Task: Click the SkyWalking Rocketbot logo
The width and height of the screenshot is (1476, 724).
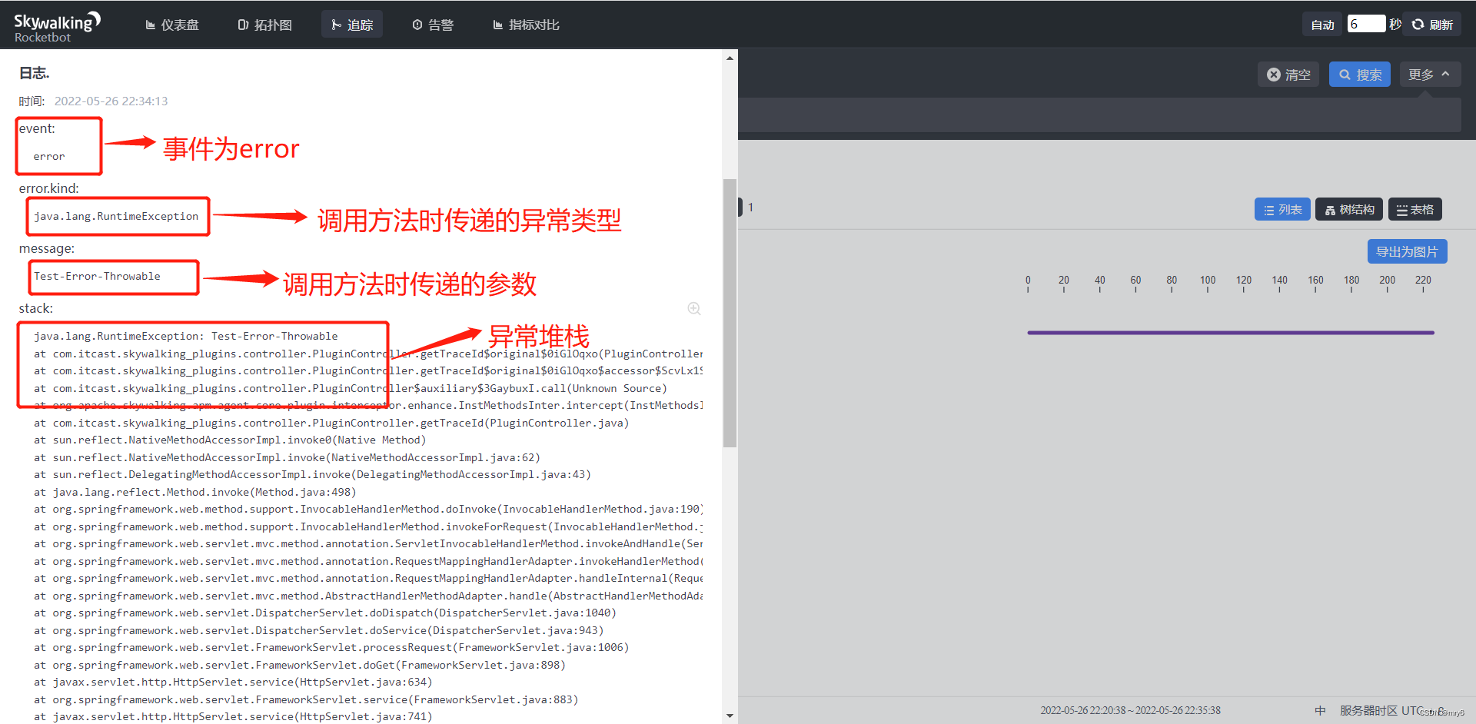Action: [x=58, y=26]
